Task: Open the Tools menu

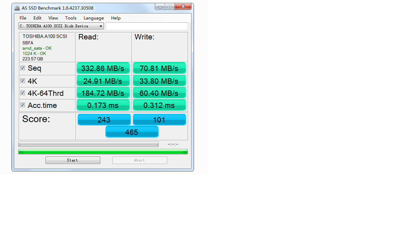Action: (x=70, y=18)
